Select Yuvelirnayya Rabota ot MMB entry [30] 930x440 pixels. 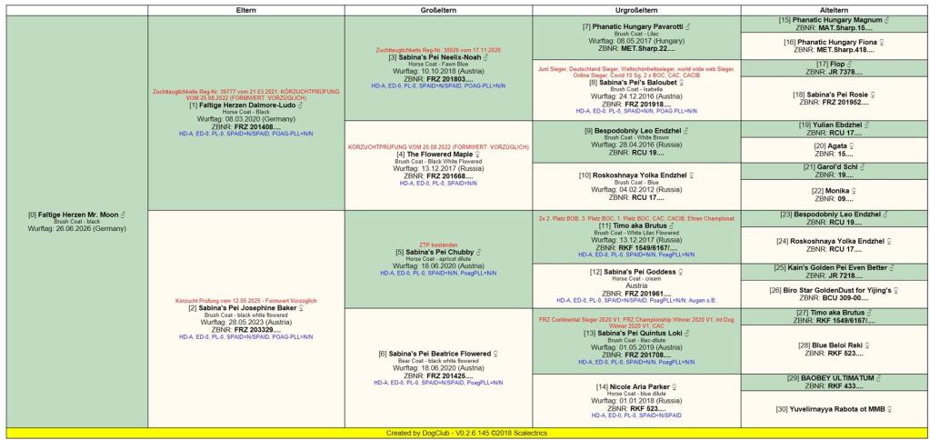(835, 408)
